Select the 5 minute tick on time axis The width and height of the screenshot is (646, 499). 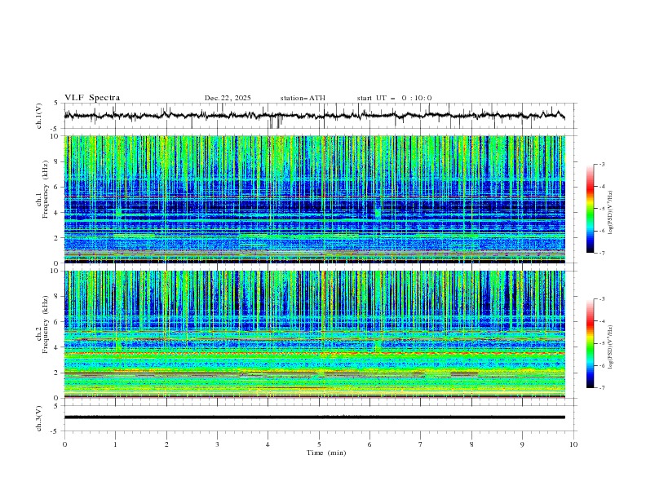pyautogui.click(x=319, y=444)
